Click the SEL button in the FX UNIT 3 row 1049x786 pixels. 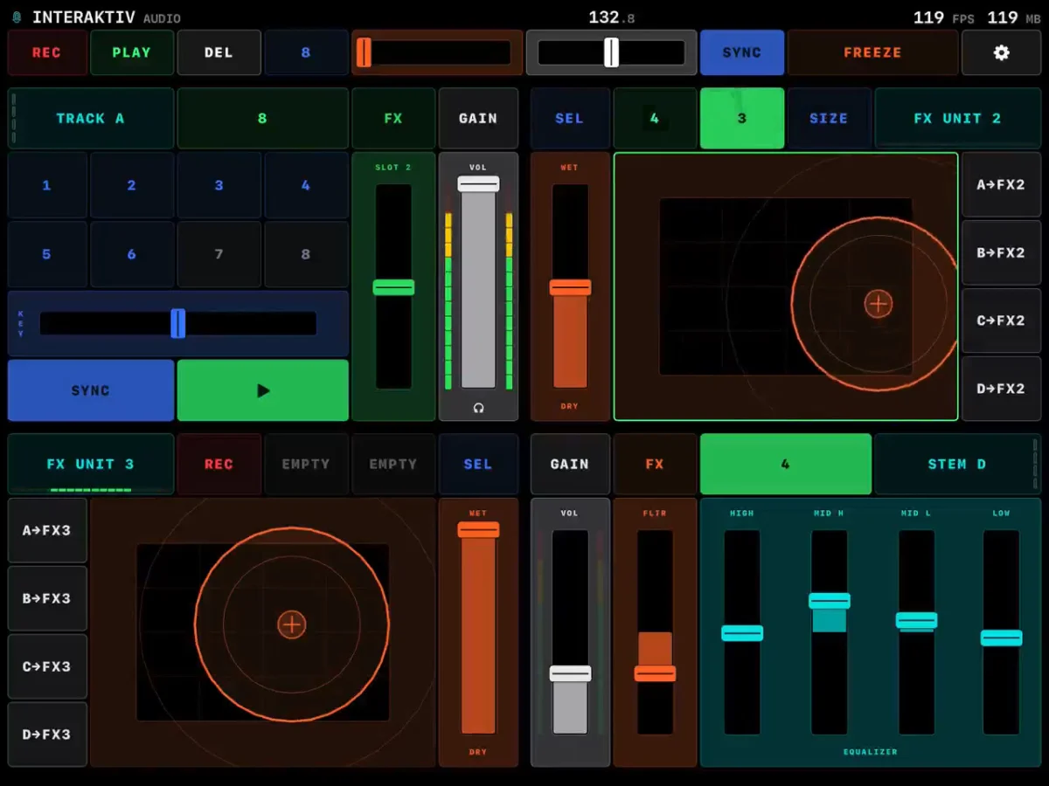tap(478, 464)
